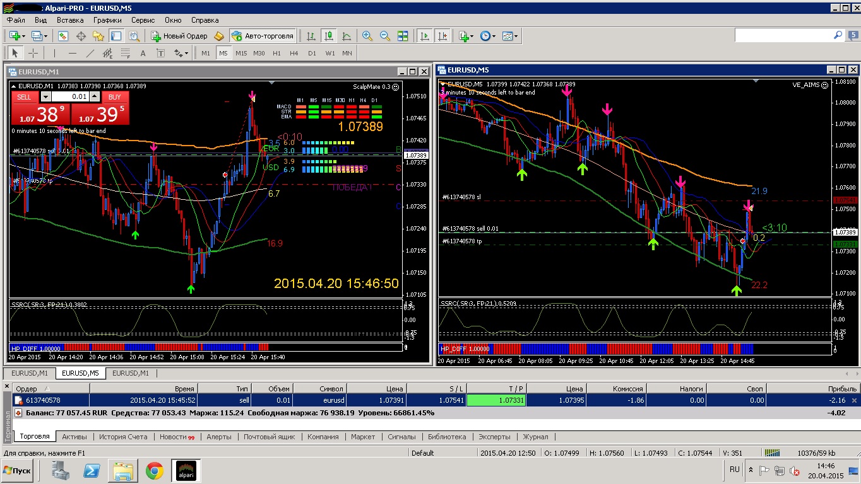The width and height of the screenshot is (861, 484).
Task: Switch chart to Line Chart mode
Action: pos(347,36)
